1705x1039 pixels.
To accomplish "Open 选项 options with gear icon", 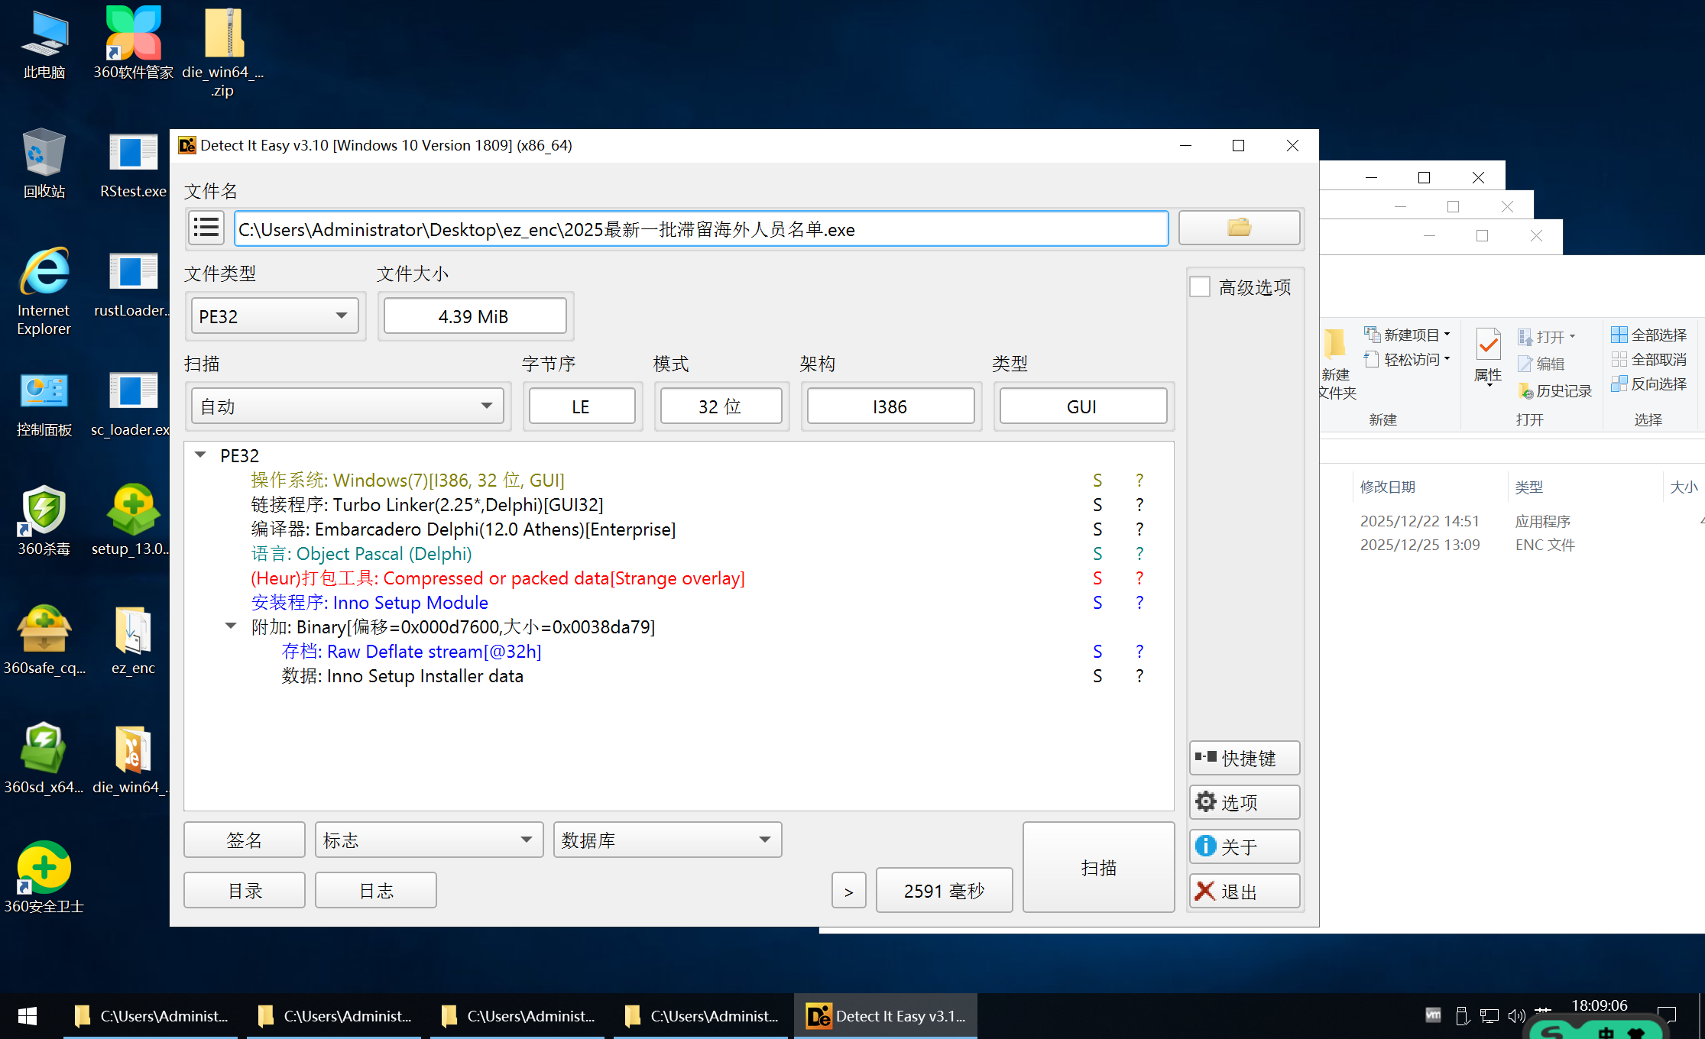I will coord(1244,802).
